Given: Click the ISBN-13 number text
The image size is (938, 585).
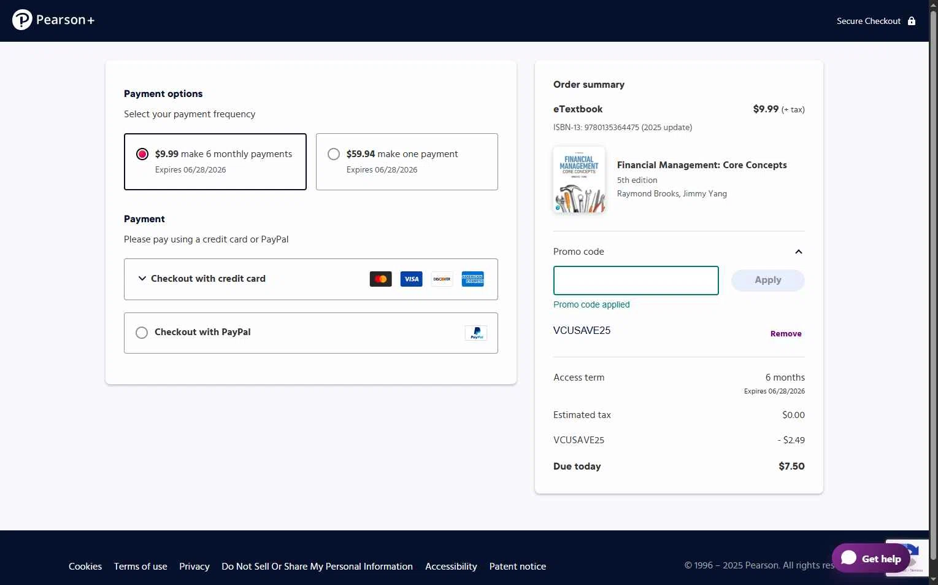Looking at the screenshot, I should point(623,128).
